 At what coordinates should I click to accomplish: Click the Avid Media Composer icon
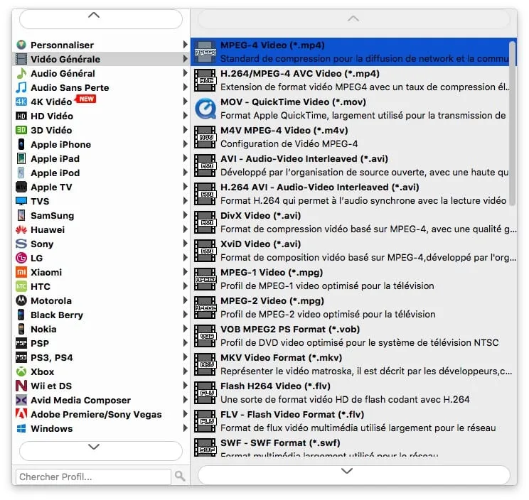click(x=21, y=400)
